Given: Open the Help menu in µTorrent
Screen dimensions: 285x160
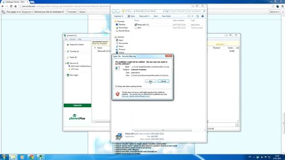Looking at the screenshot, I should 80,40.
